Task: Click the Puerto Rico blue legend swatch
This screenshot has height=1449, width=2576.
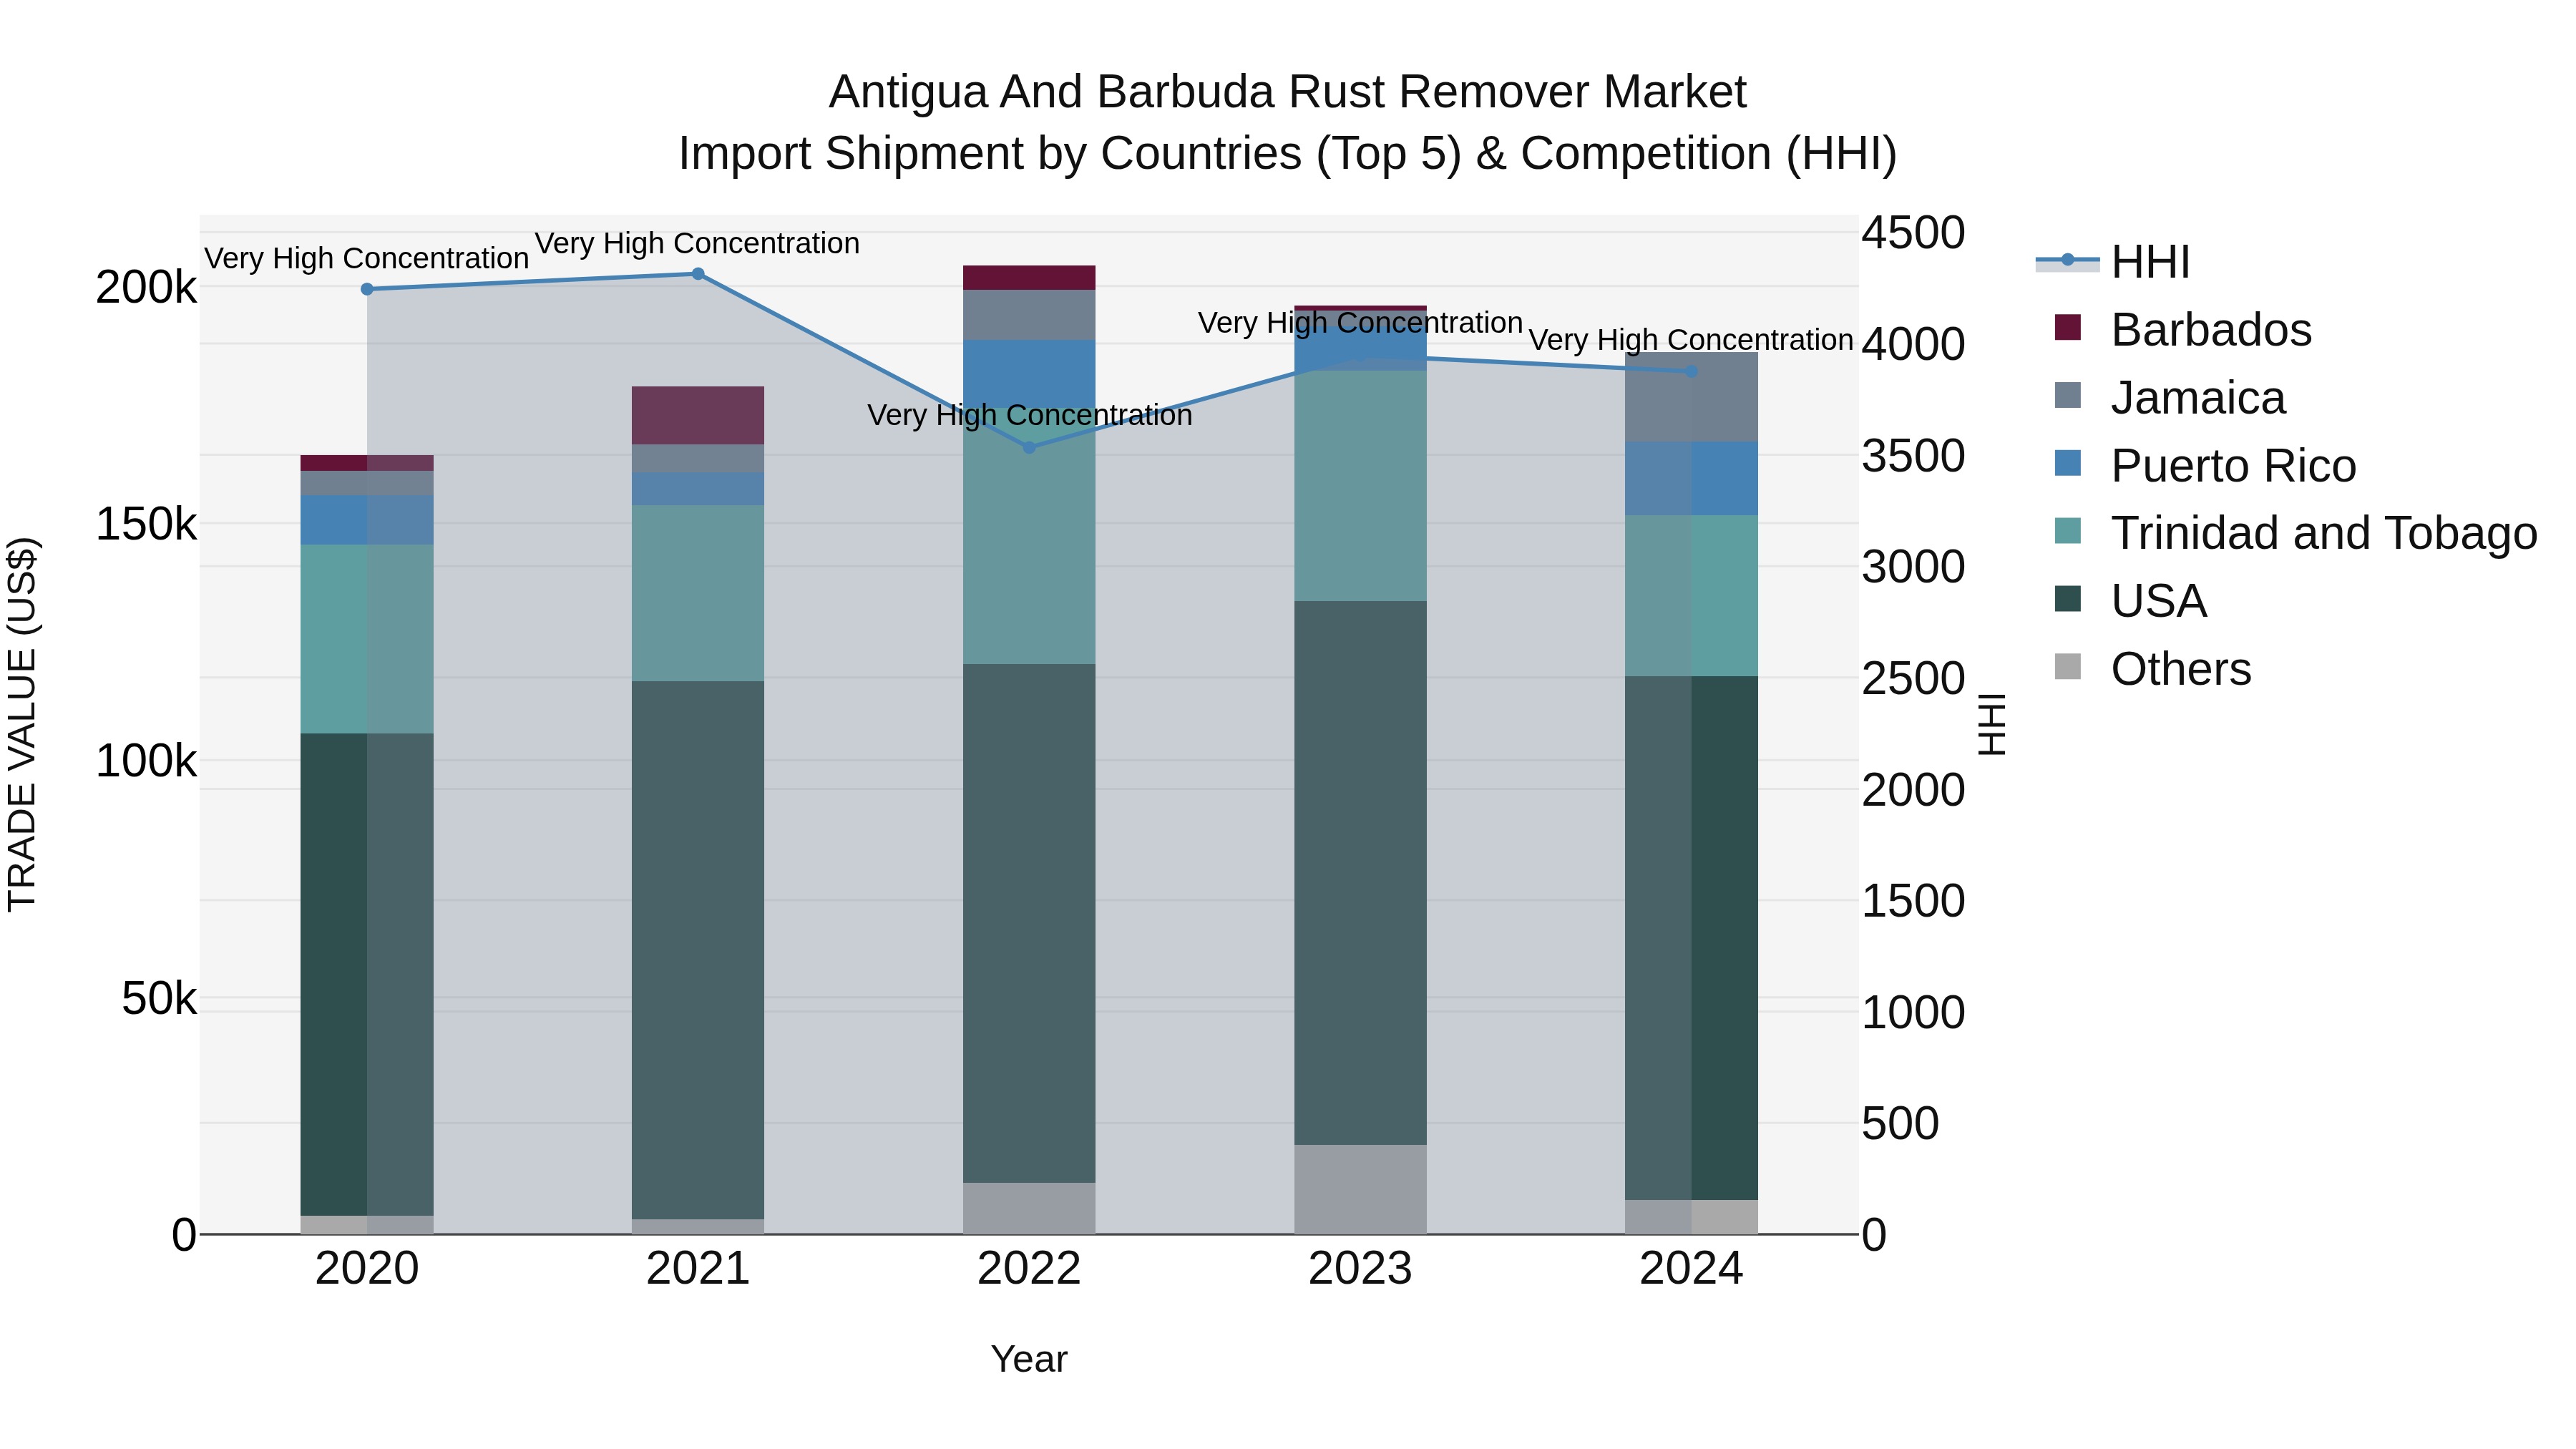Action: [x=2067, y=464]
